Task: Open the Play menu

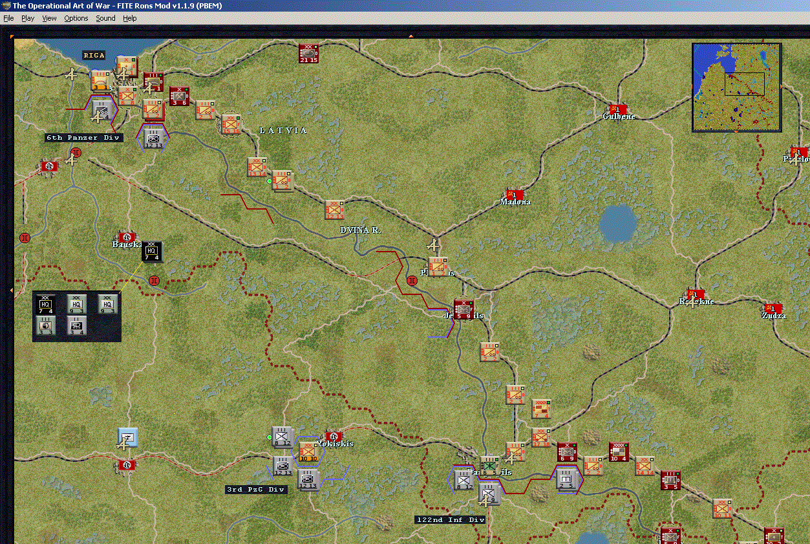Action: (x=28, y=18)
